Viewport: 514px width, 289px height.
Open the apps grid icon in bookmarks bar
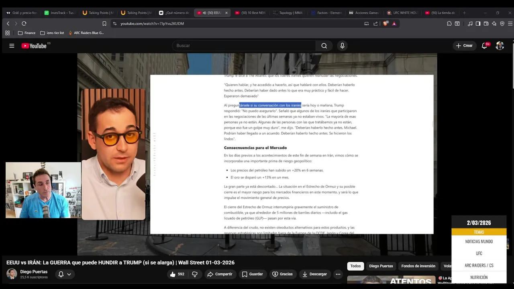point(8,33)
